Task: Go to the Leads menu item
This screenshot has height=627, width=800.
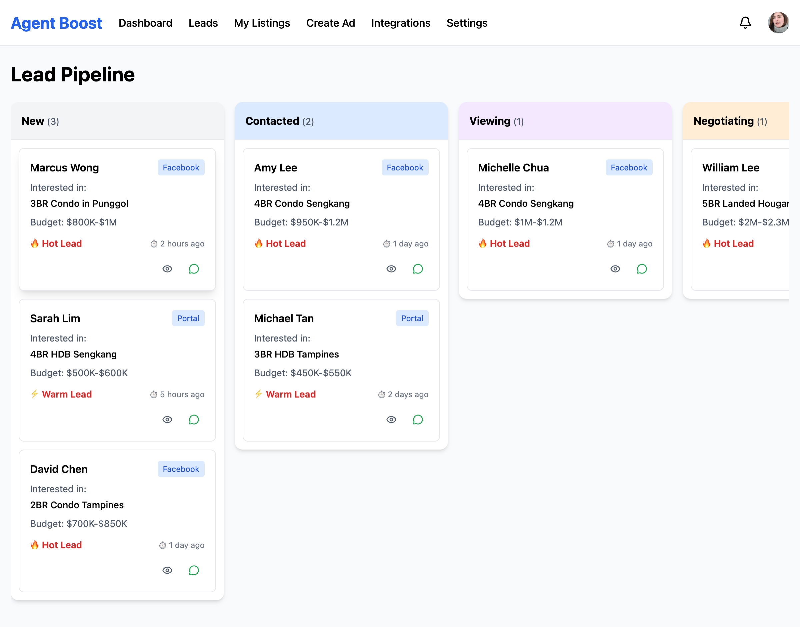Action: (203, 23)
